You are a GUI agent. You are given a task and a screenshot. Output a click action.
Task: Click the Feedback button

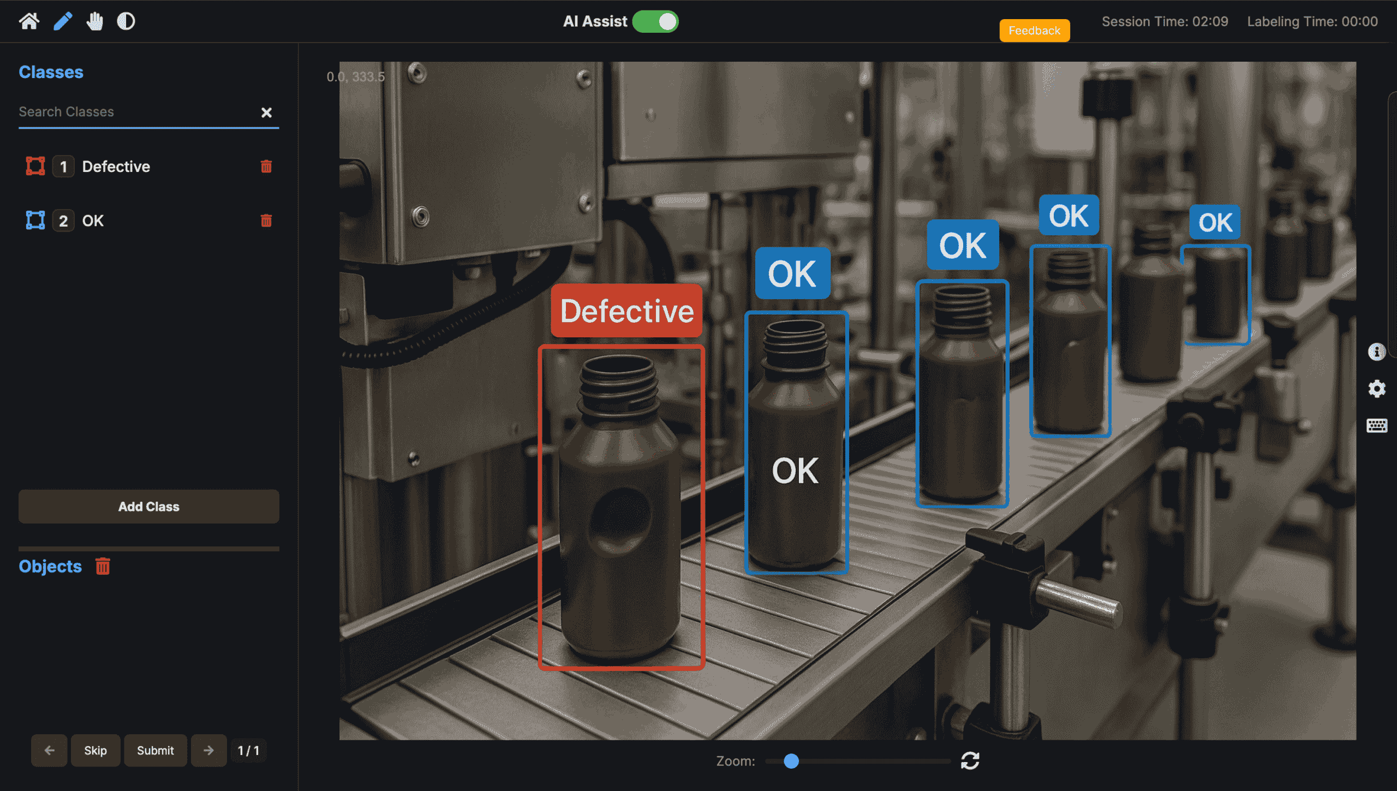click(1034, 30)
